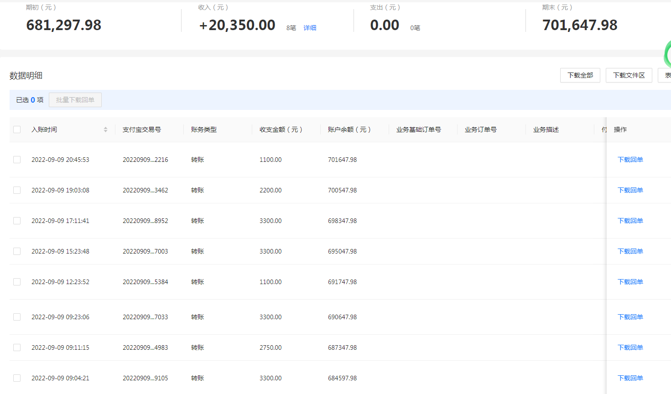Click account balance cell 700547.98
Screen dimensions: 671x394
point(343,190)
